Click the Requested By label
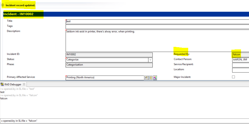 [x=182, y=54]
